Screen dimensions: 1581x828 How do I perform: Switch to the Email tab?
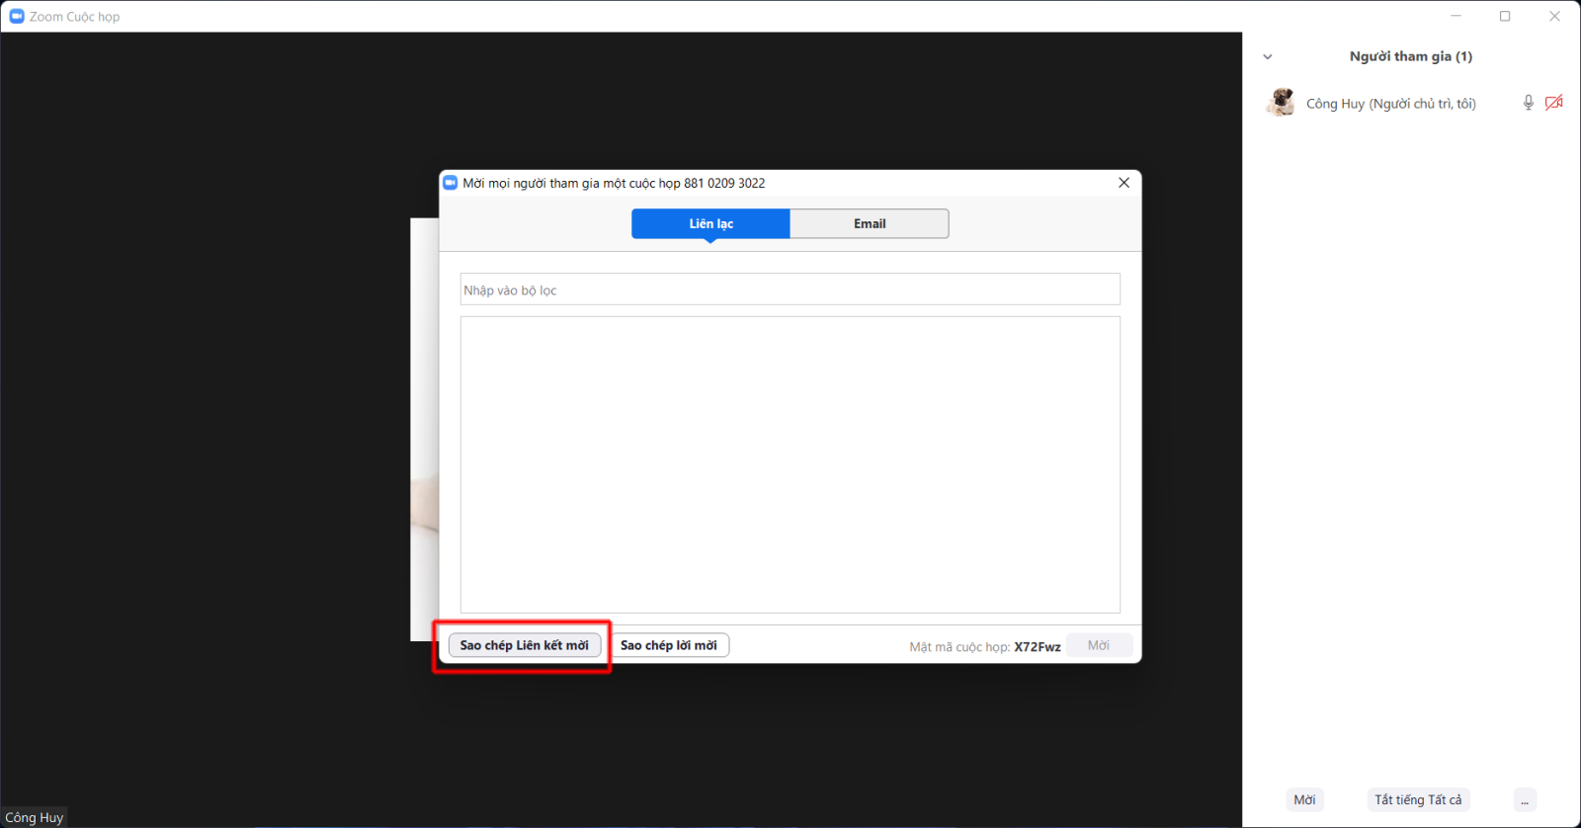870,224
